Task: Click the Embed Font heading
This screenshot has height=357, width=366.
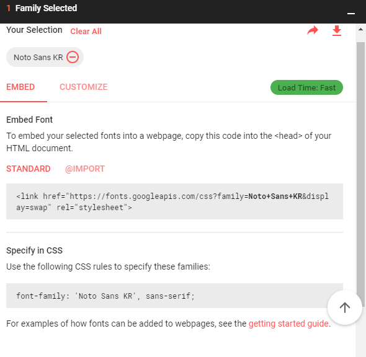Action: 29,120
